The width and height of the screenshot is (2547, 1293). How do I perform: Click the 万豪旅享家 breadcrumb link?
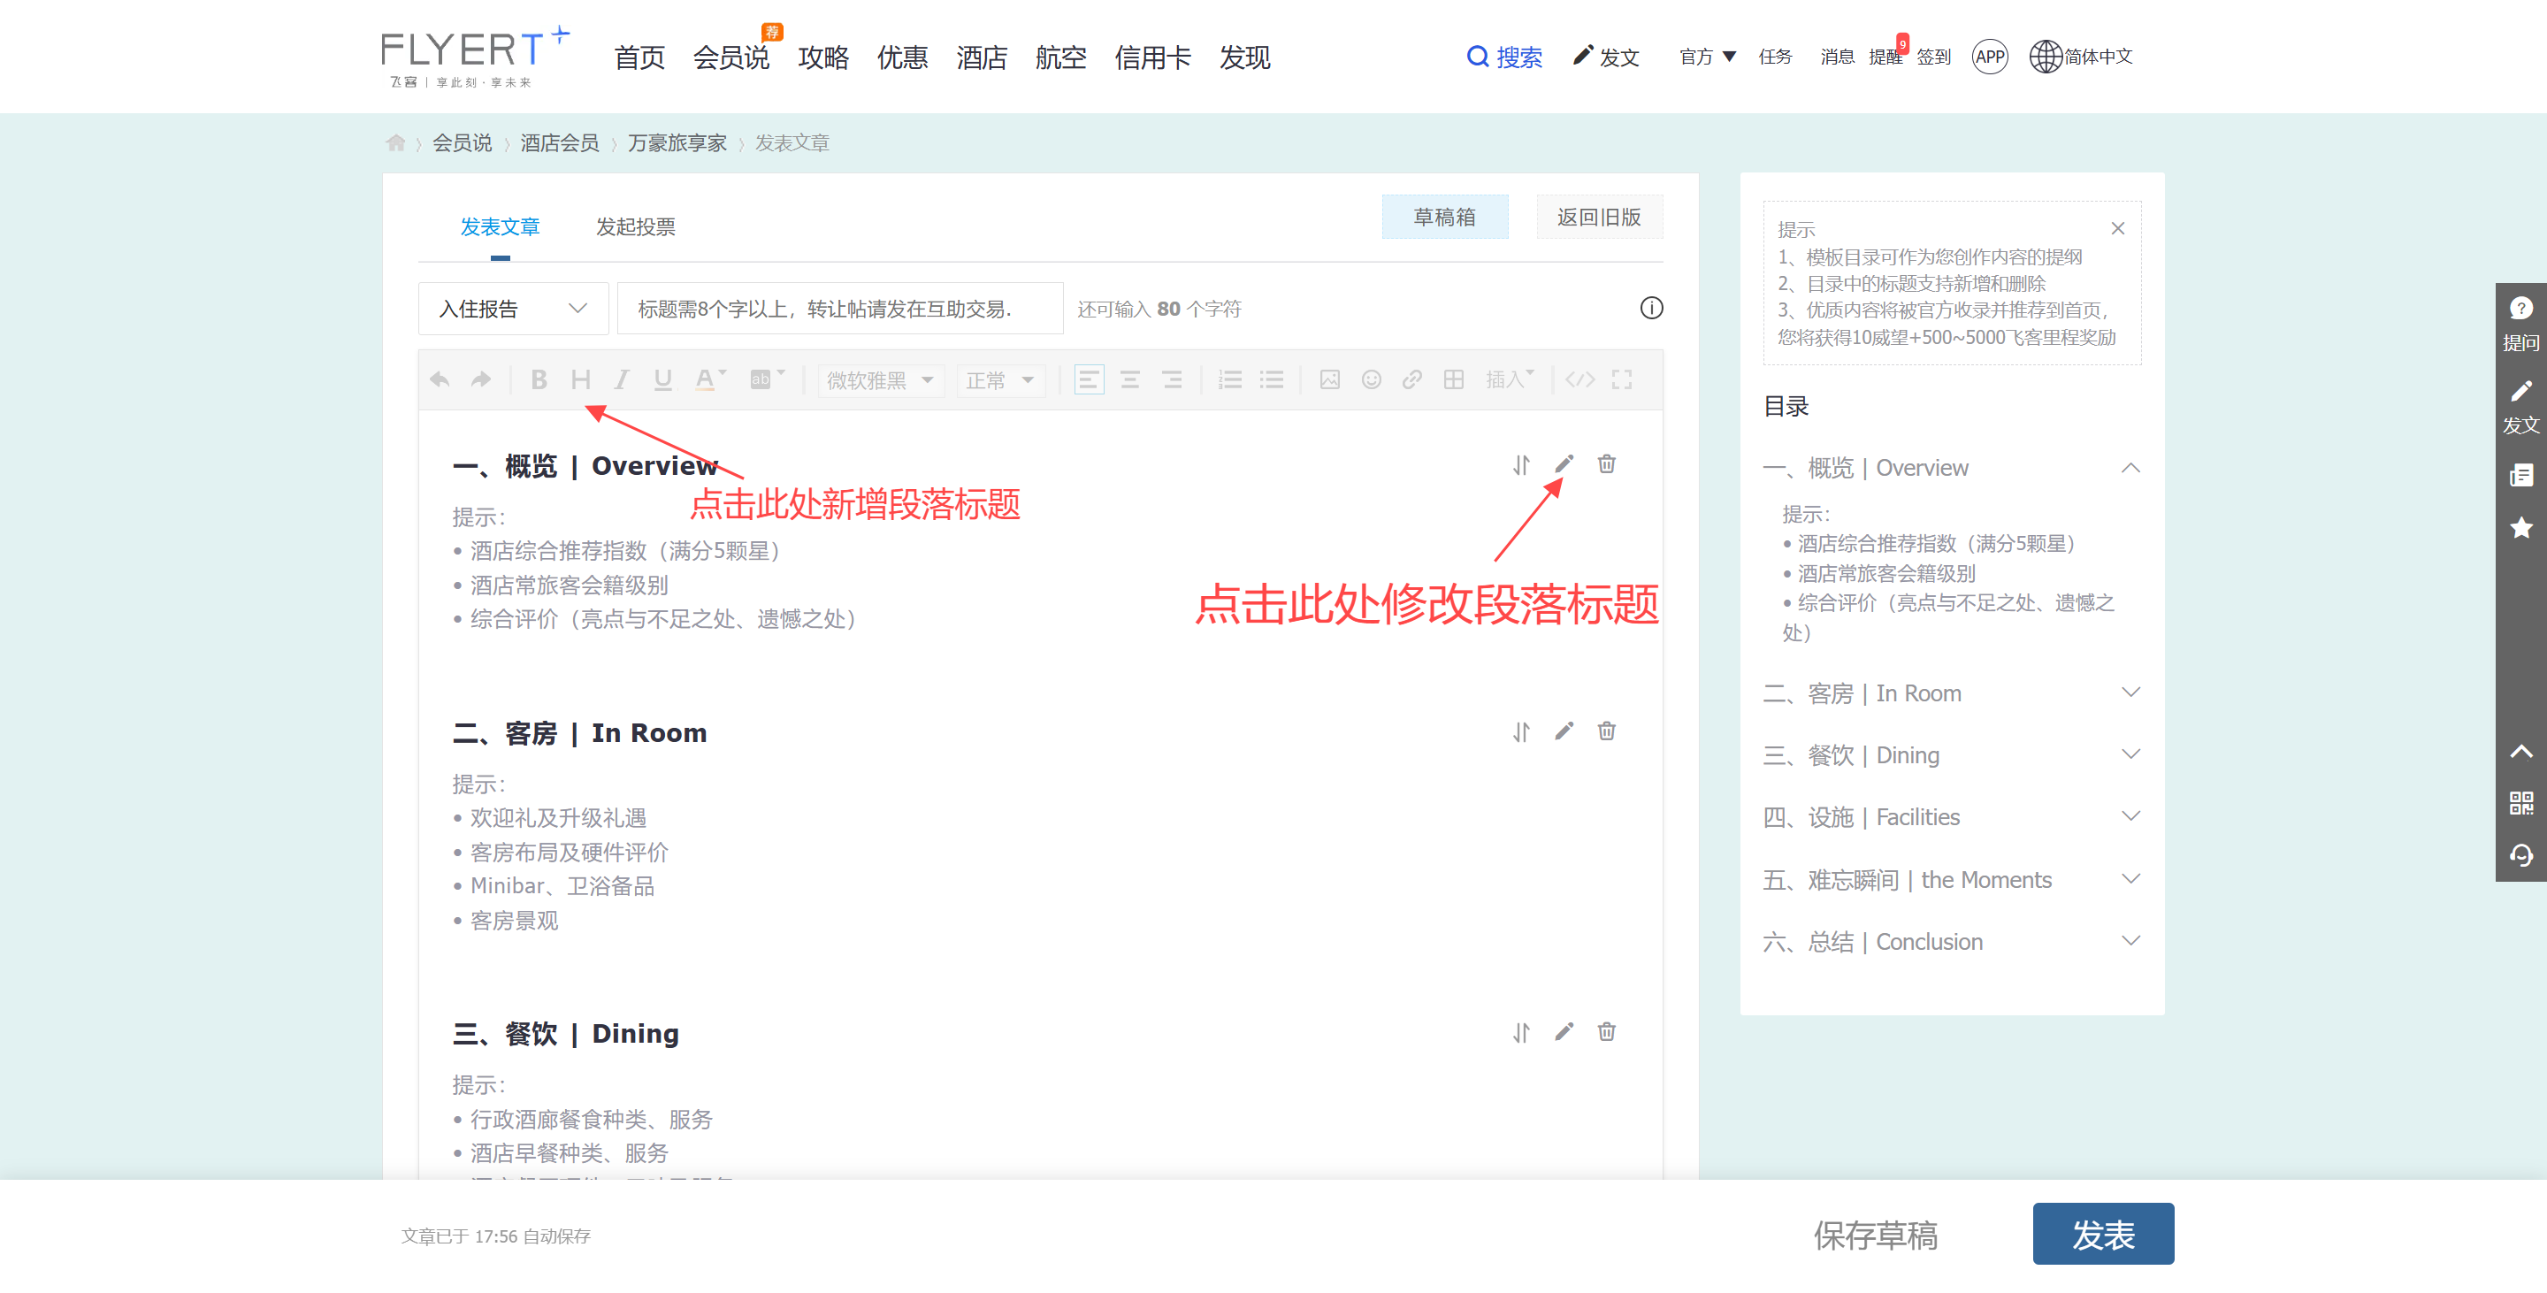pyautogui.click(x=677, y=143)
